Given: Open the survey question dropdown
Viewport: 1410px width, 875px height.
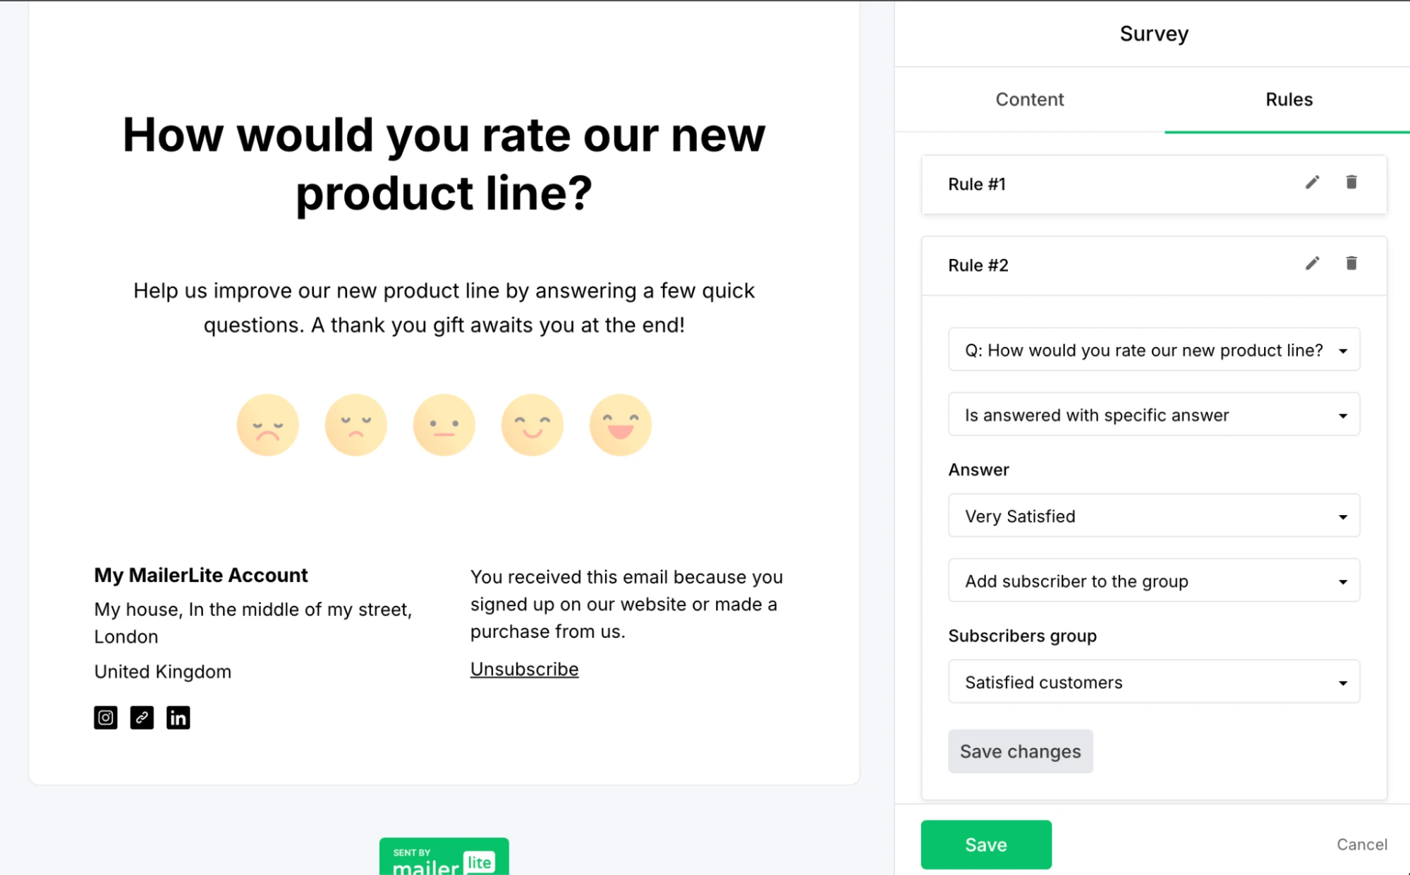Looking at the screenshot, I should (x=1153, y=349).
